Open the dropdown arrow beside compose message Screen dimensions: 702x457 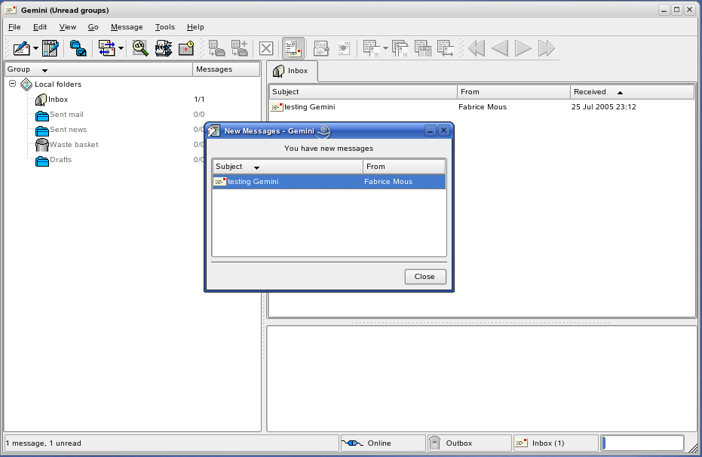point(36,48)
